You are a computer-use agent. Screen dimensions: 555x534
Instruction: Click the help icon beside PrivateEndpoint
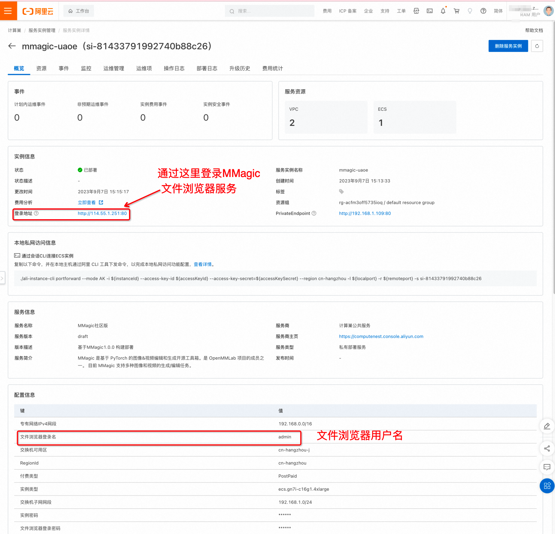pos(314,213)
